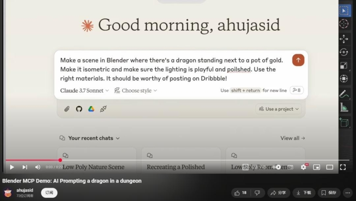Click the plug integrations icon
Image resolution: width=356 pixels, height=201 pixels.
103,109
